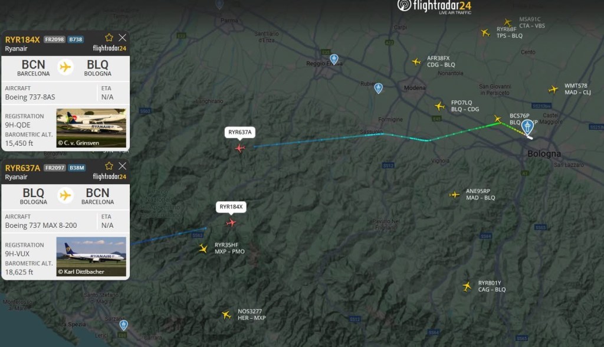Screen dimensions: 604x347
Task: Favorite the RYR637A flight with star icon
Action: [x=109, y=166]
